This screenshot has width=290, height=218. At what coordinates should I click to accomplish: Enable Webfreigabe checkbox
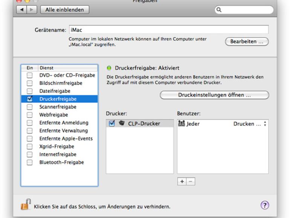pyautogui.click(x=30, y=115)
